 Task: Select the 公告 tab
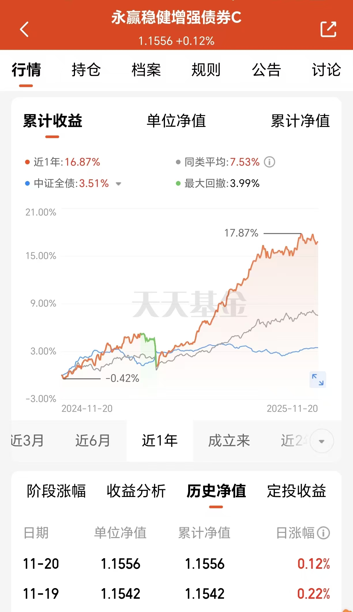coord(266,70)
